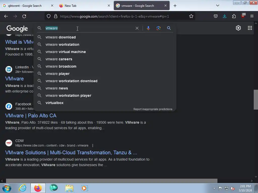This screenshot has width=258, height=193.
Task: Go to Google home via logo
Action: (x=17, y=29)
